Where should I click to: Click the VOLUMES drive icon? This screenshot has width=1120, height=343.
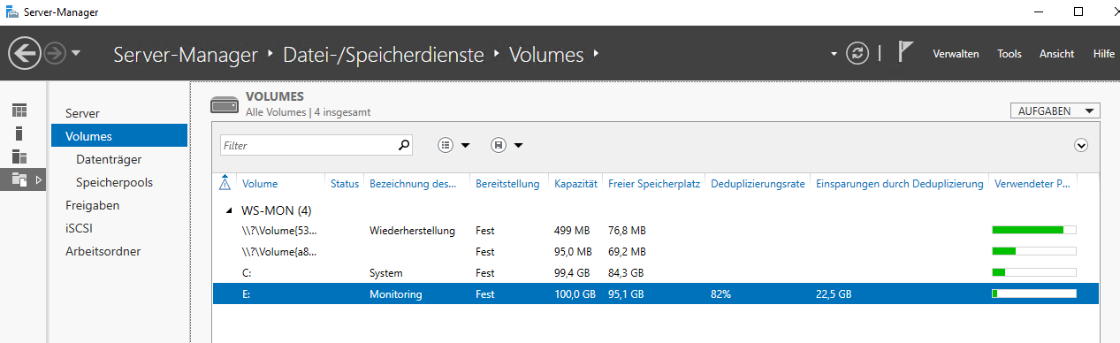(224, 105)
